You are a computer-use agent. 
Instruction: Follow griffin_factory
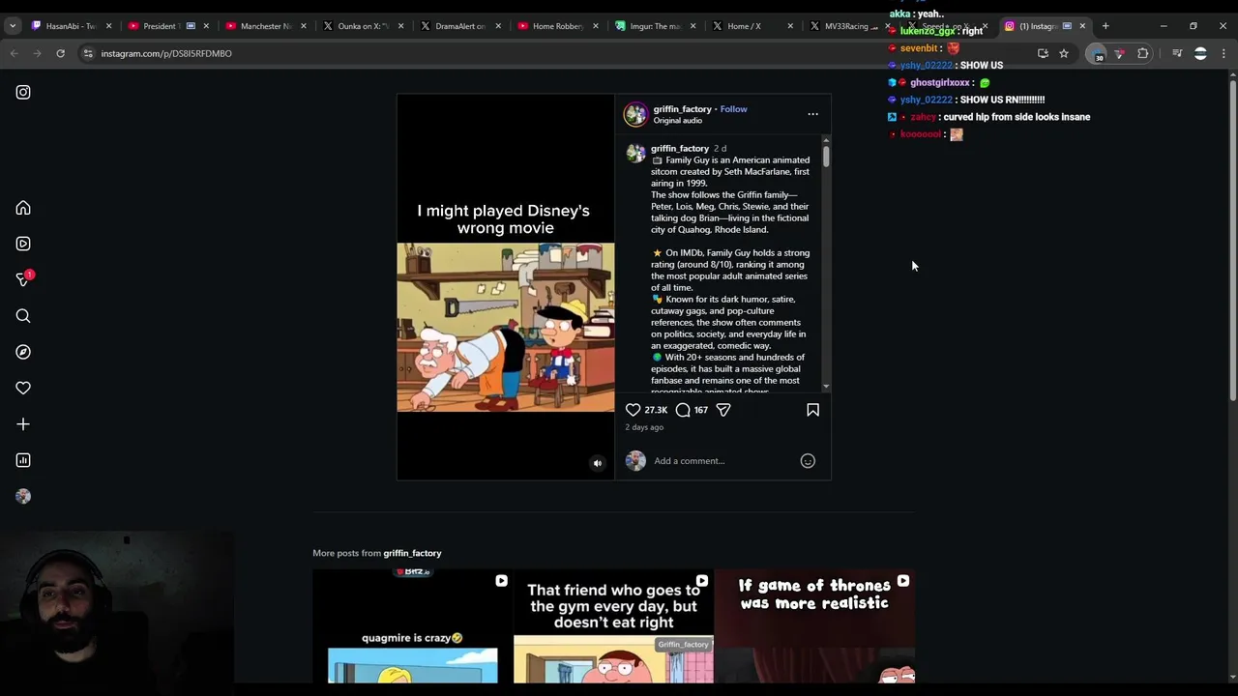point(733,109)
